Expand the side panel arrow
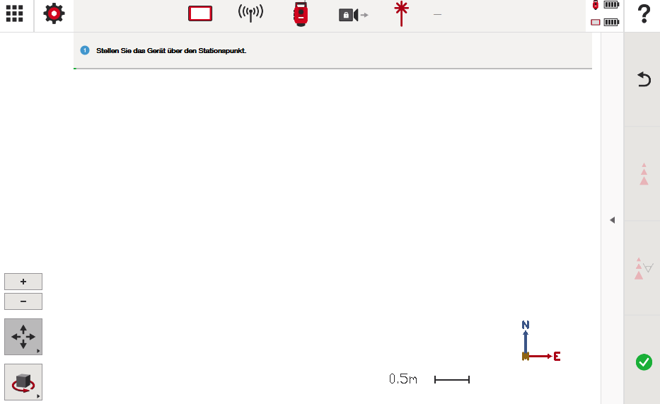 click(x=612, y=220)
